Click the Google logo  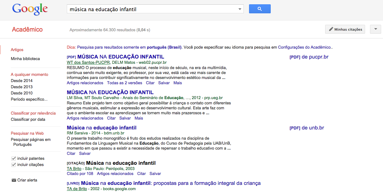tap(30, 9)
